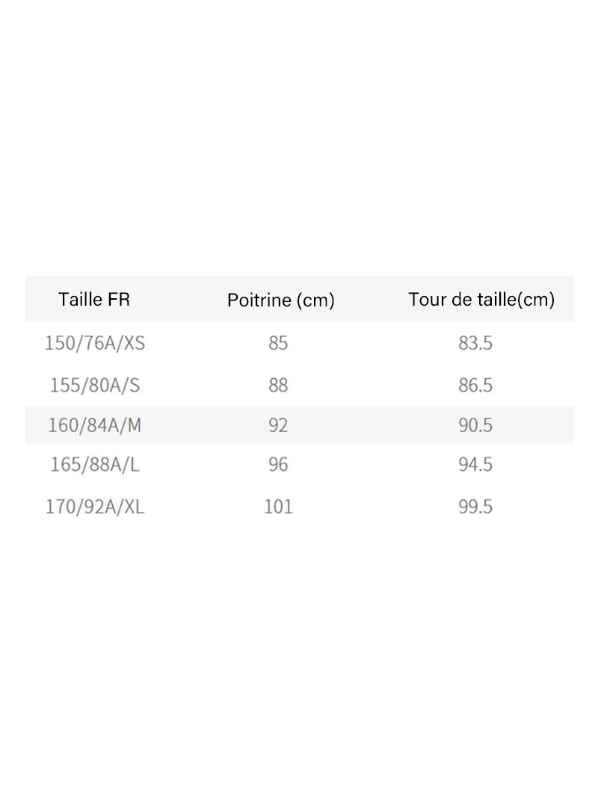Click the waist value 86.5
Viewport: 598px width, 796px height.
point(475,385)
